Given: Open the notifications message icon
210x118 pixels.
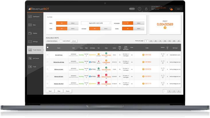Looking at the screenshot, I should pos(171,9).
